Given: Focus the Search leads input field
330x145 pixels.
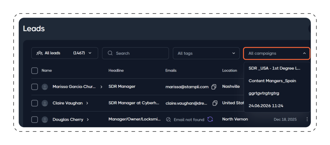Looking at the screenshot, I should [x=136, y=53].
